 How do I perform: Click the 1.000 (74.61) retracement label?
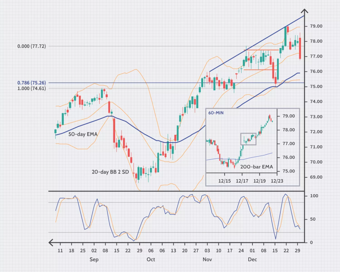point(32,88)
